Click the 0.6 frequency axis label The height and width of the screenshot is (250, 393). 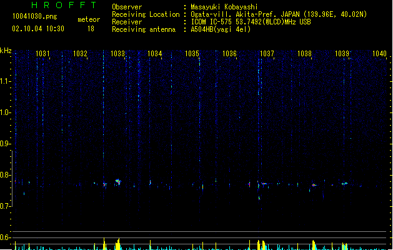pos(5,237)
